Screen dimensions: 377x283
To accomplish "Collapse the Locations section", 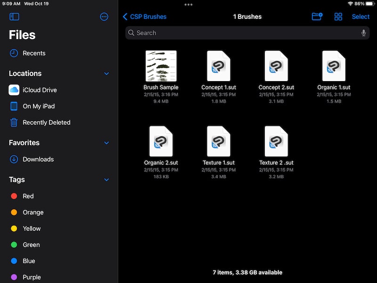I will click(x=107, y=74).
